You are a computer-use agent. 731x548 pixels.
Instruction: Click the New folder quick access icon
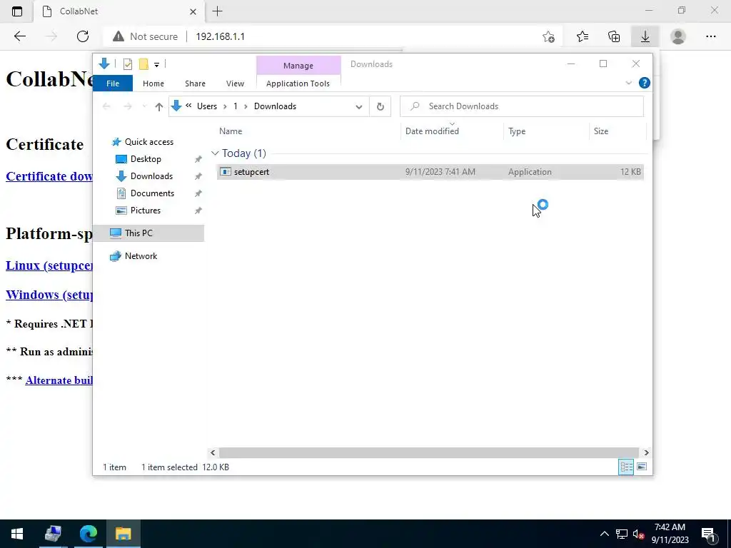click(143, 64)
